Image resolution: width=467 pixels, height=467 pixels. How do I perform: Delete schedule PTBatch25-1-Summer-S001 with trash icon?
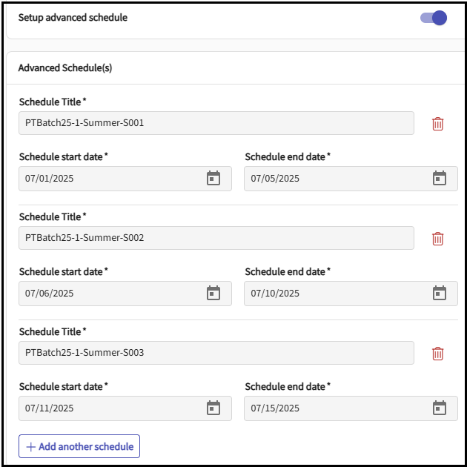coord(437,124)
